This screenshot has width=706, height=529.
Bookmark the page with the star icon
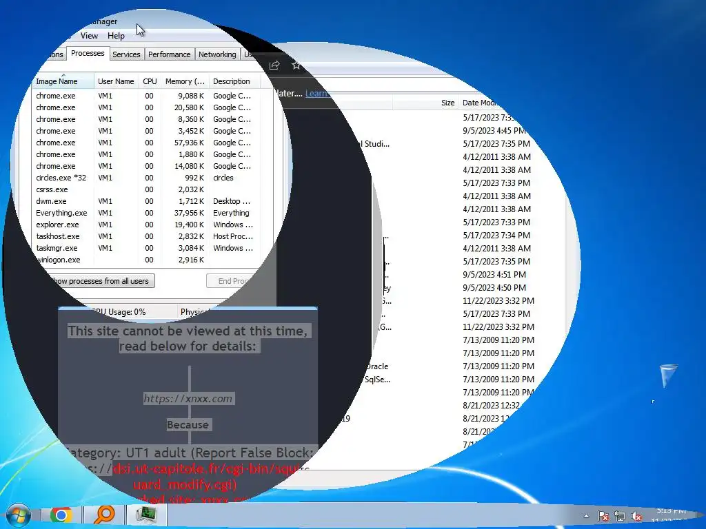(296, 65)
